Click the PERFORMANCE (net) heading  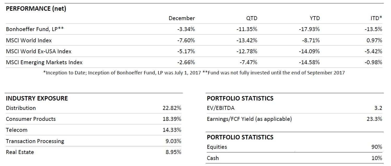[x=36, y=9]
